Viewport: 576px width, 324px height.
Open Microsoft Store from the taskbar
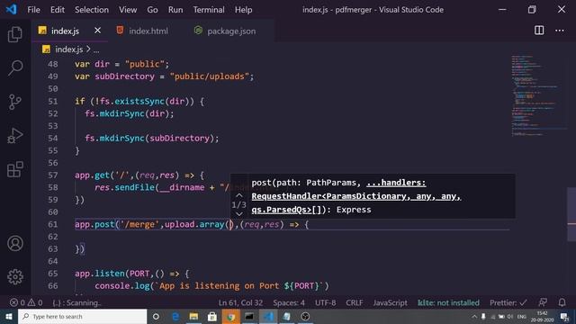(x=212, y=316)
